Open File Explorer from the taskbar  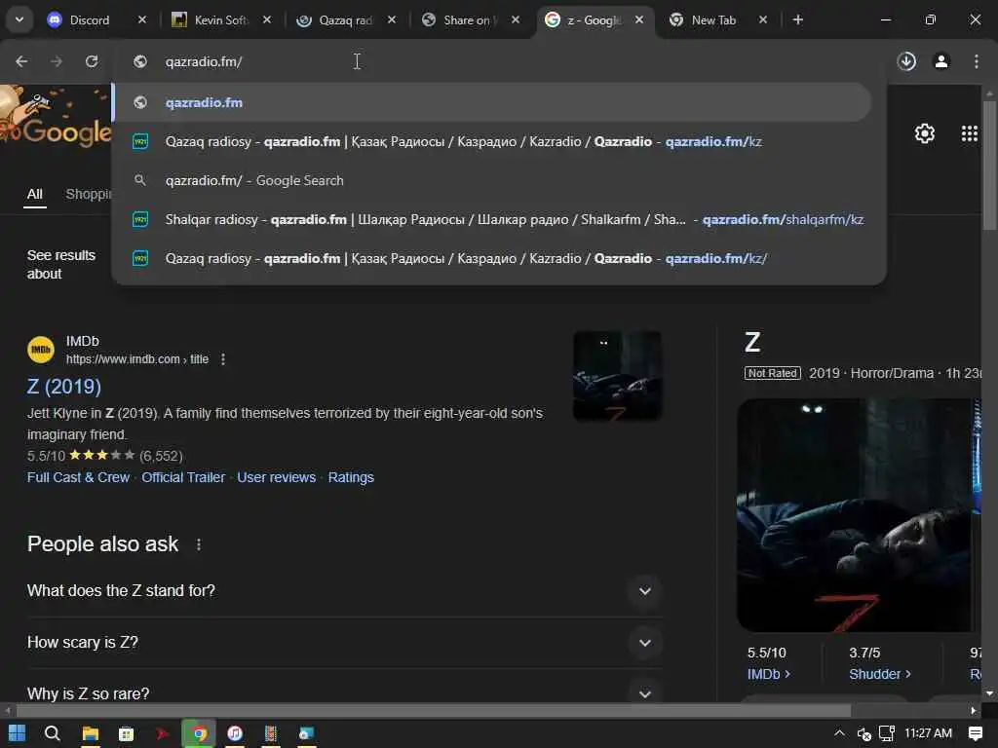91,733
